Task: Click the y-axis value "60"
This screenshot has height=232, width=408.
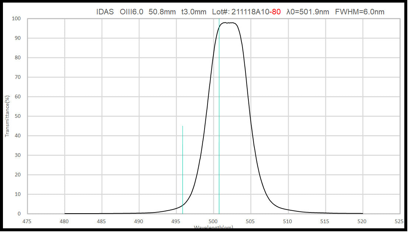Action: (x=18, y=97)
